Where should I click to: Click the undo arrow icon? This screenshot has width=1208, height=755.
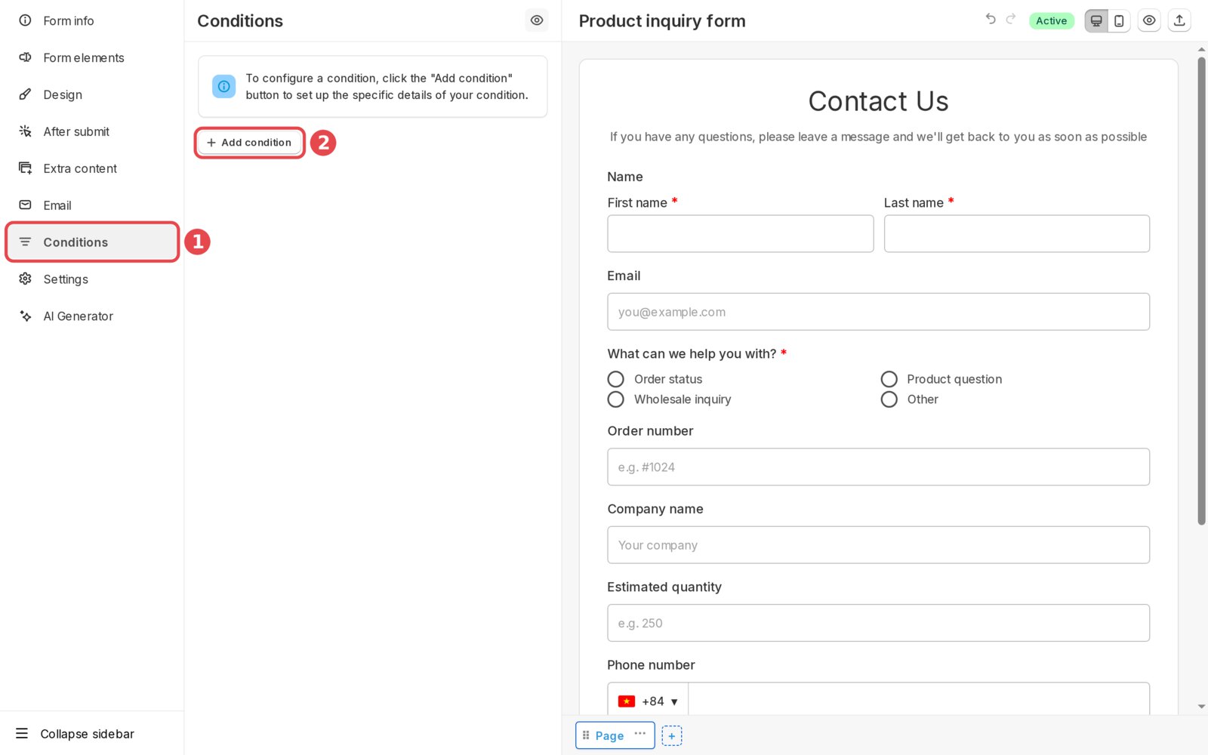991,19
